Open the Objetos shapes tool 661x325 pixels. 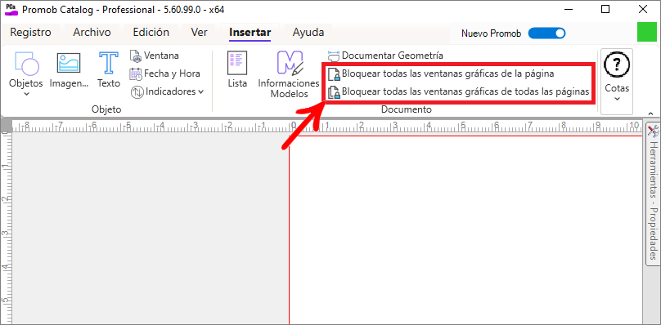26,69
